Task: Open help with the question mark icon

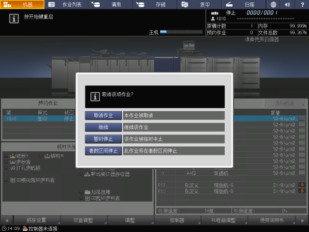Action: [302, 4]
